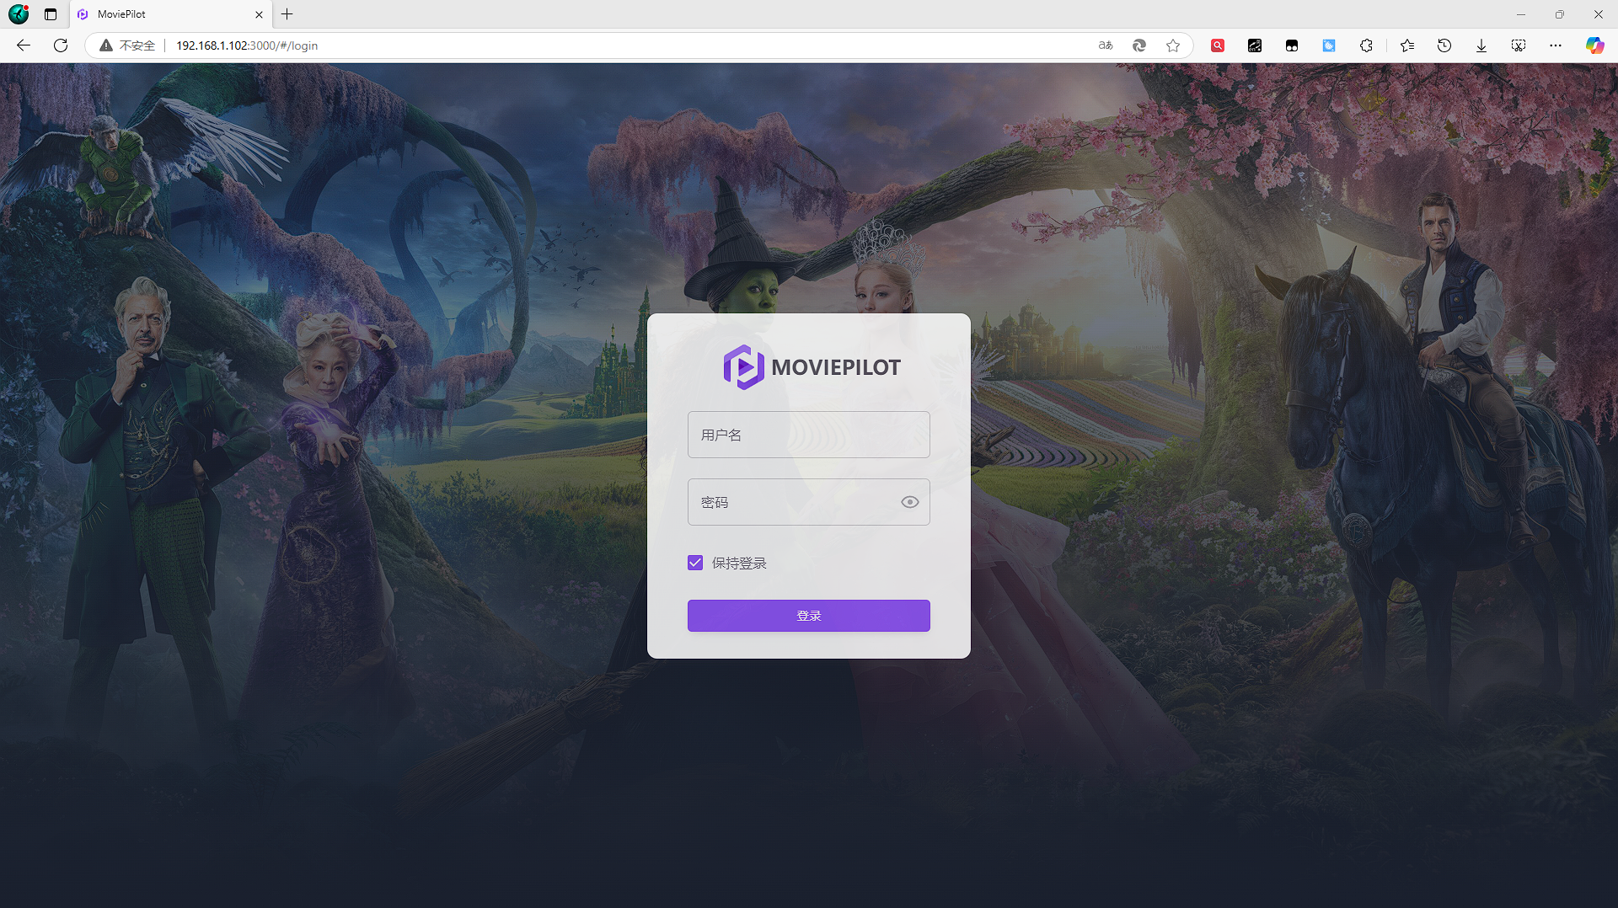Open the red search extension icon
1618x908 pixels.
click(x=1218, y=45)
